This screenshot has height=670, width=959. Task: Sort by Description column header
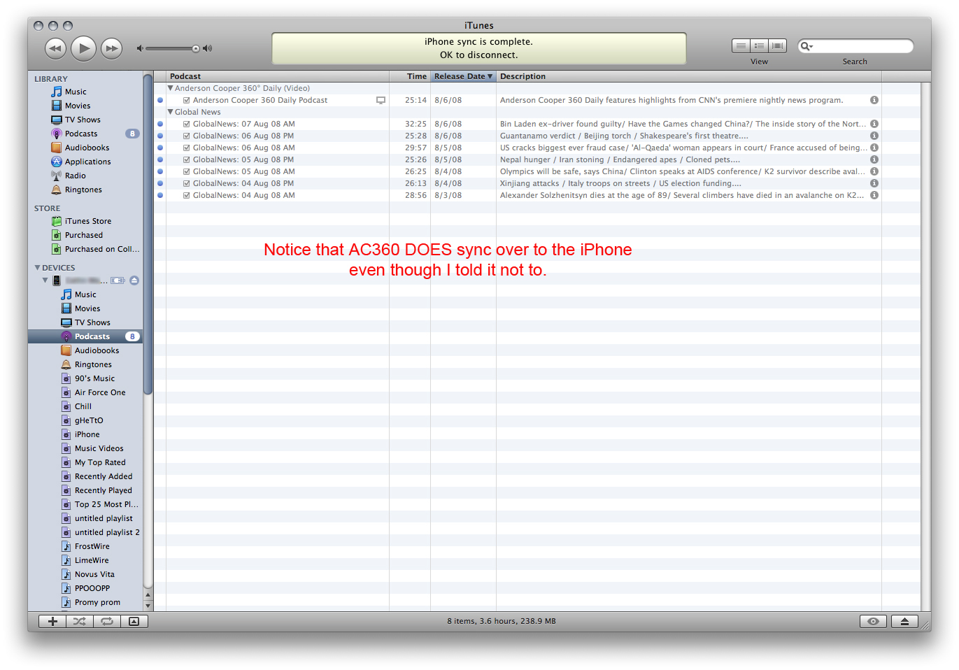coord(689,76)
